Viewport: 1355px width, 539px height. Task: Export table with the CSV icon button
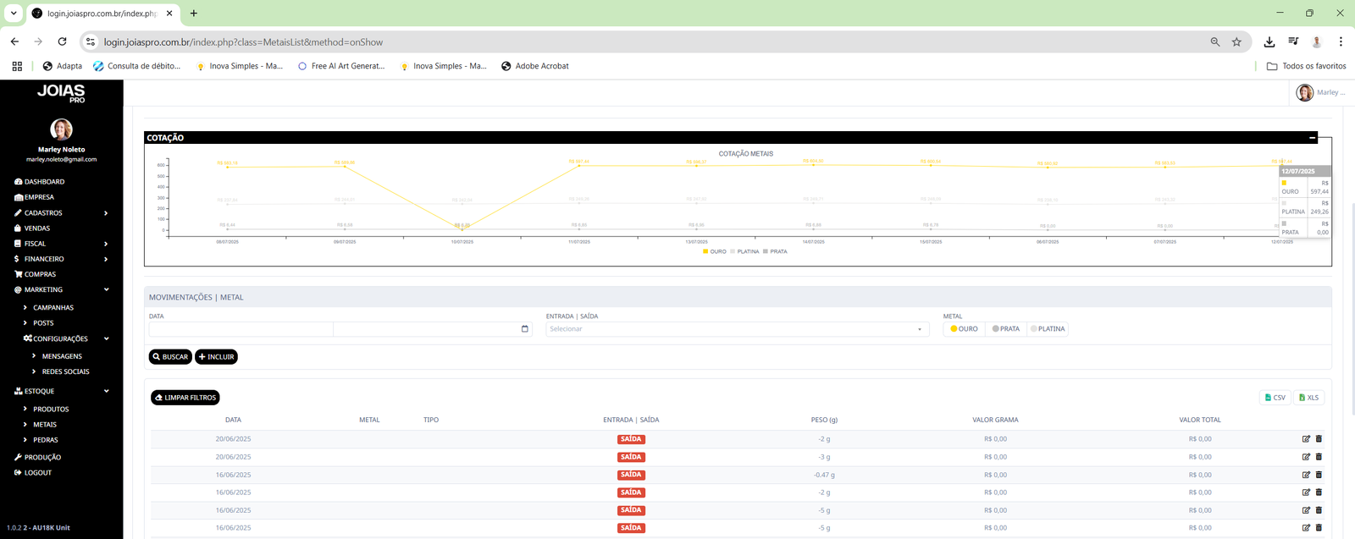click(x=1275, y=398)
